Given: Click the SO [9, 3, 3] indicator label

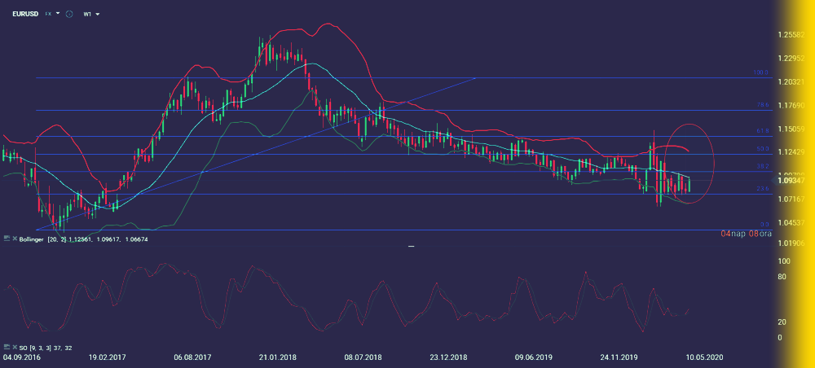Looking at the screenshot, I should click(45, 348).
